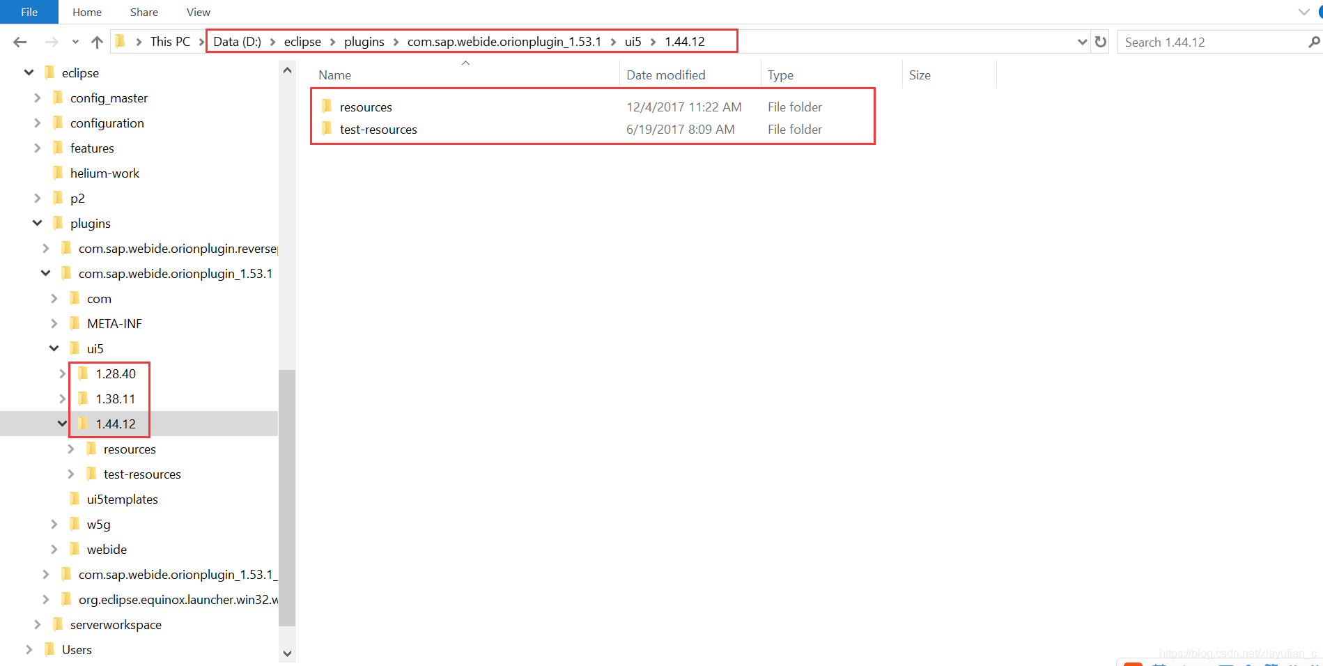The height and width of the screenshot is (666, 1323).
Task: Click Data (D:) breadcrumb
Action: [237, 42]
